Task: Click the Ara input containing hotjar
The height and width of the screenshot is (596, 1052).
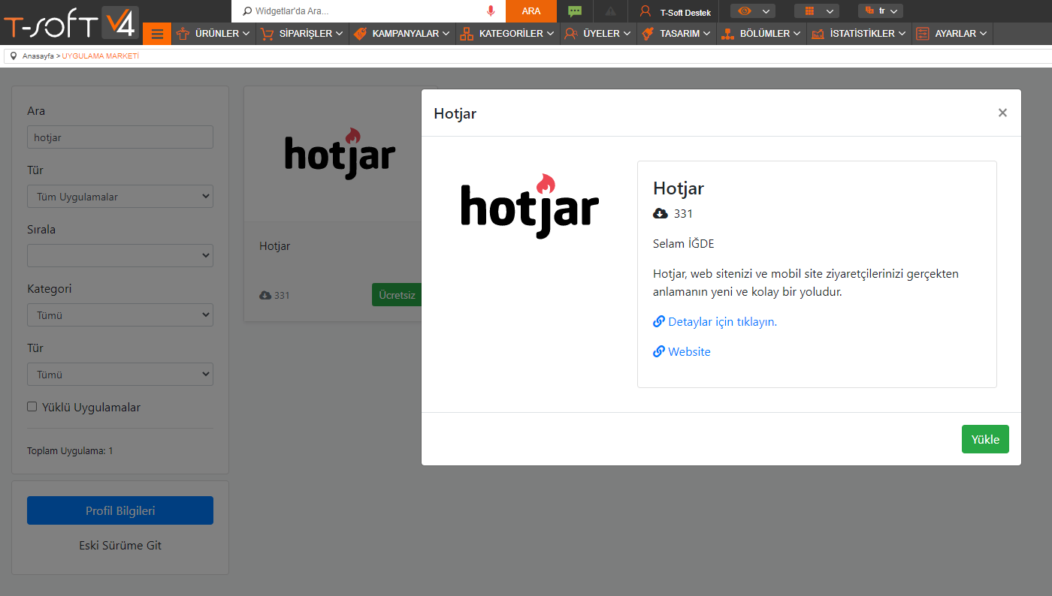Action: point(120,137)
